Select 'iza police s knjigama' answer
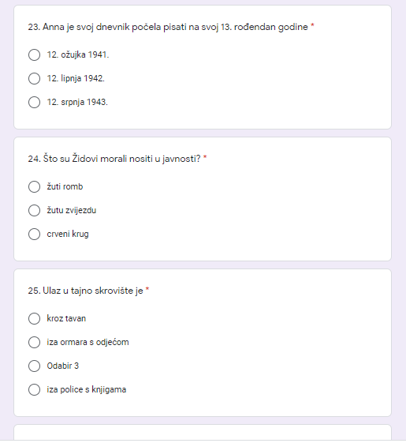Screen dimensions: 406x443 [x=34, y=390]
